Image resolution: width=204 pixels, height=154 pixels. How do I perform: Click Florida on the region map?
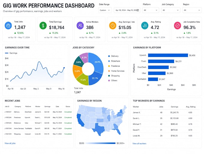[x=118, y=131]
